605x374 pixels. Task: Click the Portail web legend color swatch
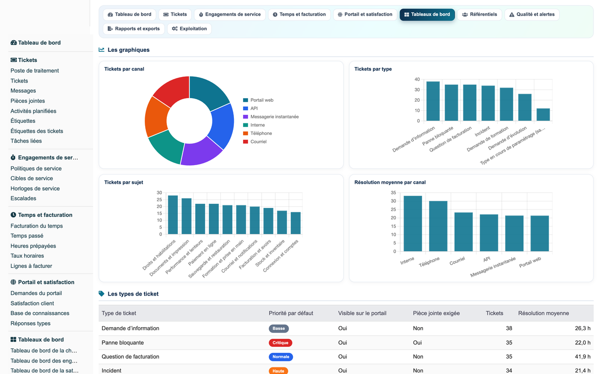coord(246,100)
